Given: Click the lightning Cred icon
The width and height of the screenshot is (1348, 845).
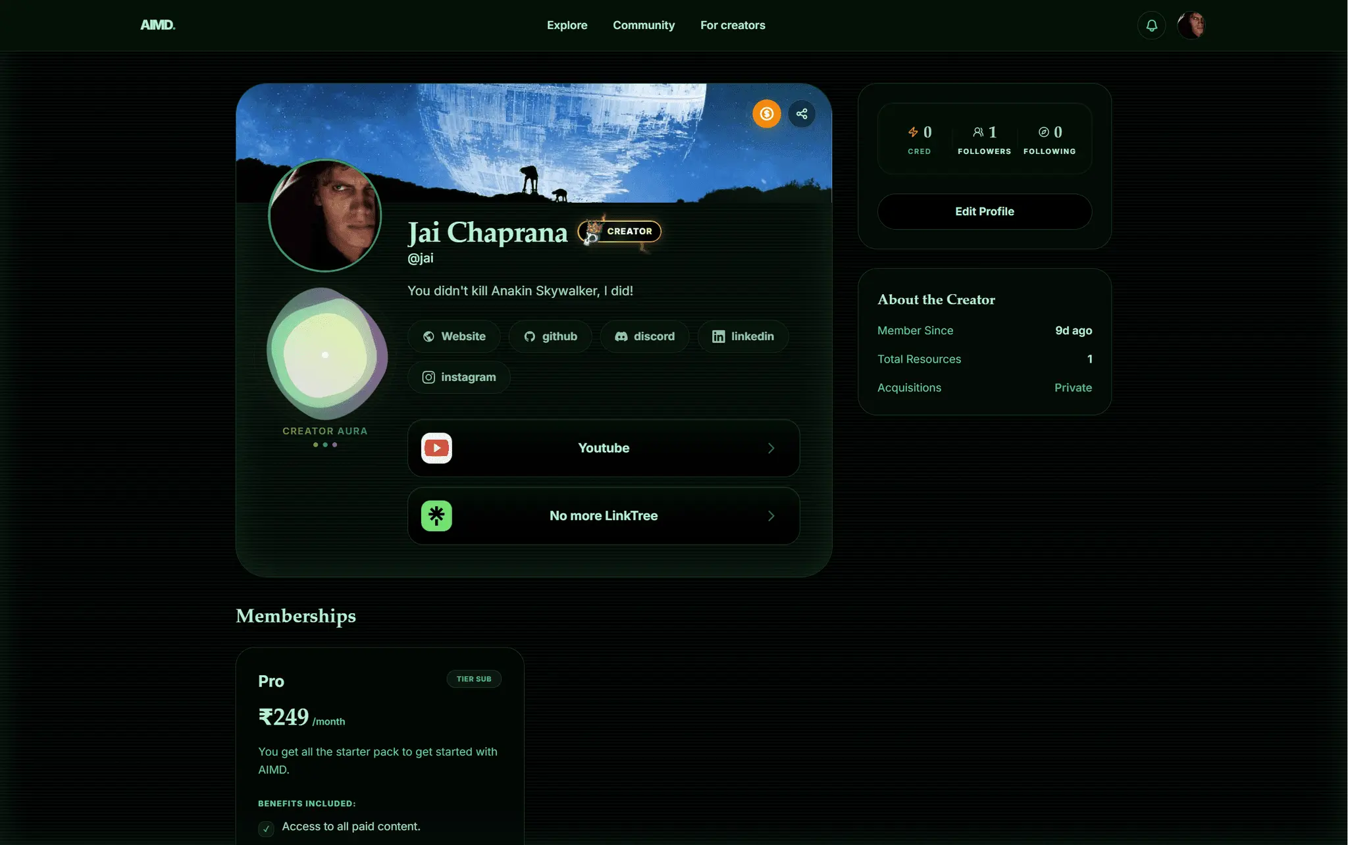Looking at the screenshot, I should pyautogui.click(x=913, y=132).
